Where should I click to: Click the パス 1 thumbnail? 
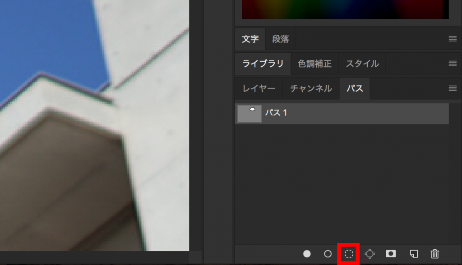pyautogui.click(x=249, y=114)
